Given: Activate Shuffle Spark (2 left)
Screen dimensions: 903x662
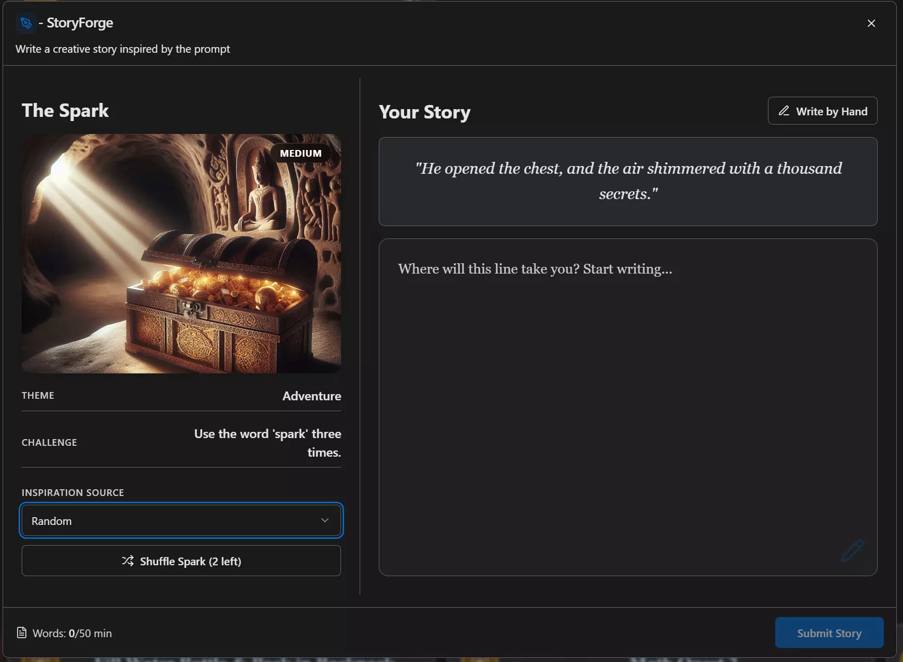Looking at the screenshot, I should (x=181, y=561).
